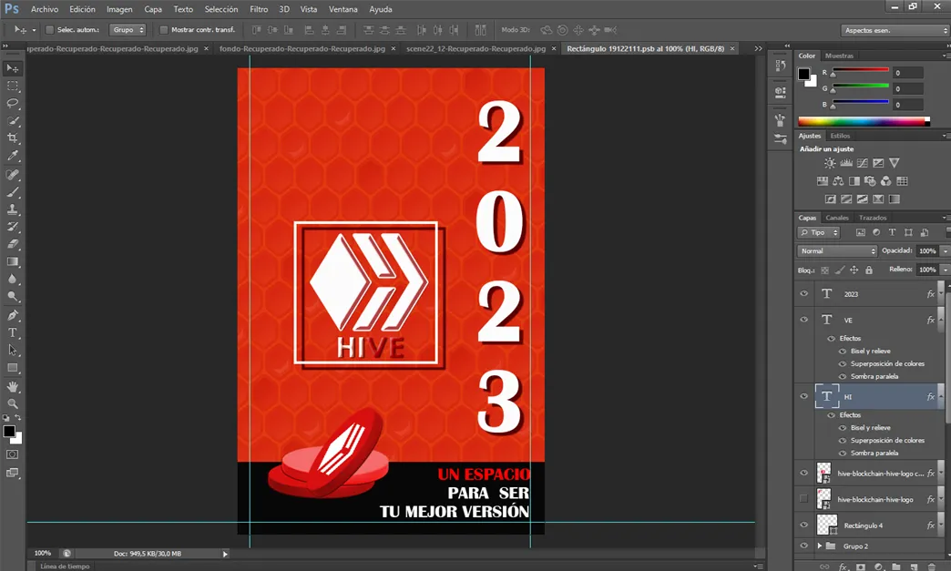Image resolution: width=951 pixels, height=571 pixels.
Task: Open the Grupo auto-select dropdown
Action: [x=128, y=30]
